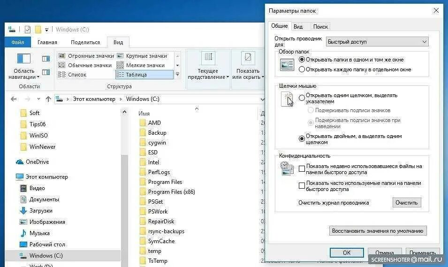Viewport: 448px width, 267px height.
Task: Select Открывать одним щелчком radio option
Action: pos(302,98)
